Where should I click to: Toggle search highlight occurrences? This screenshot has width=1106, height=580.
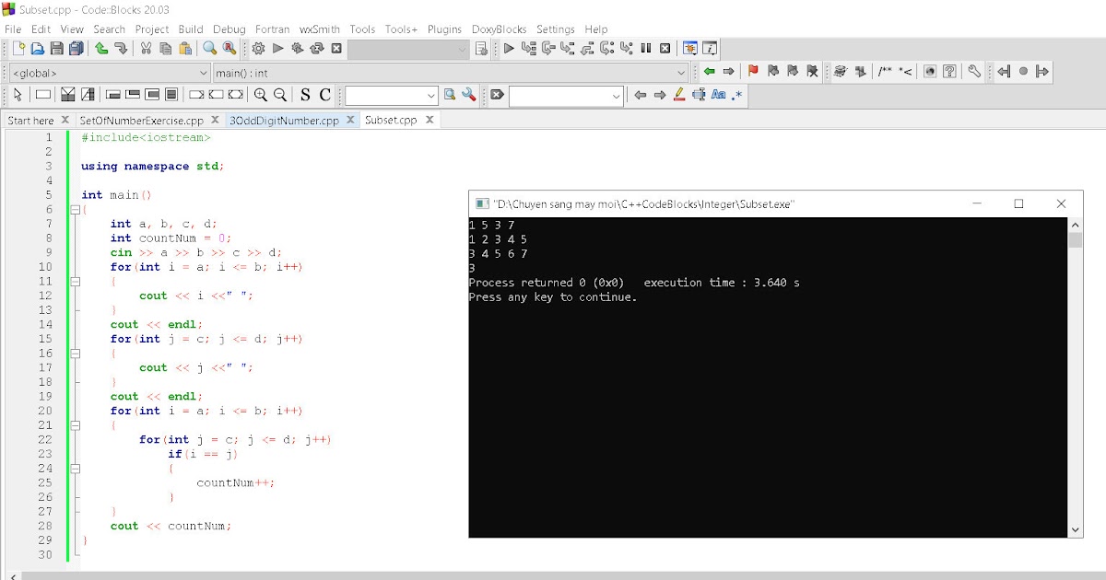tap(679, 94)
